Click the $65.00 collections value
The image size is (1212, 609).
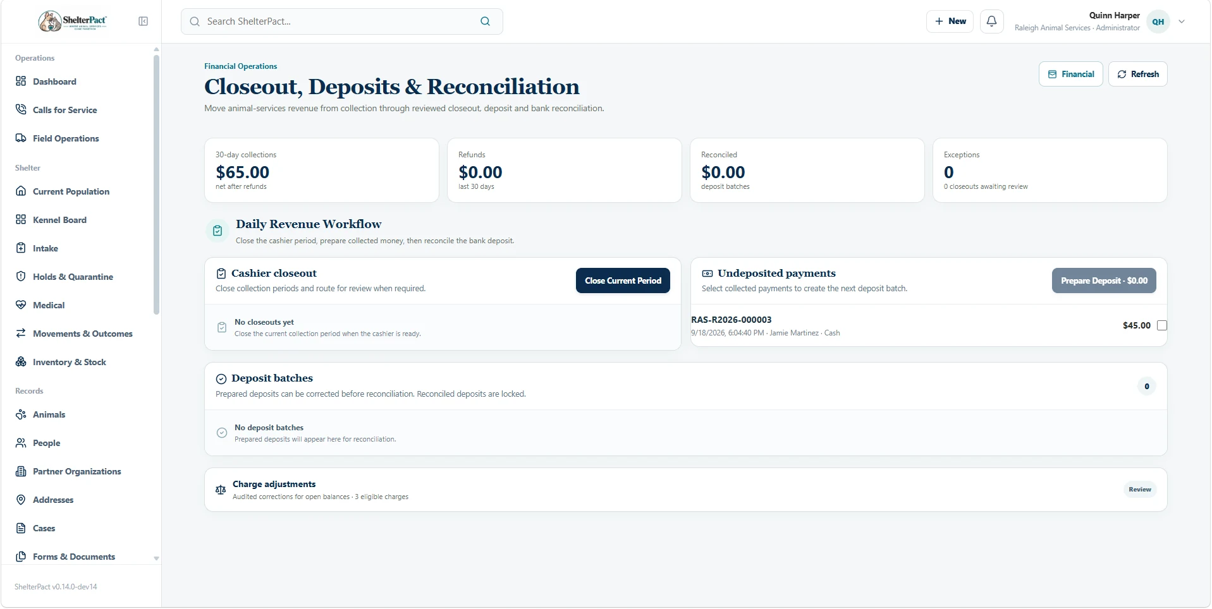point(242,172)
